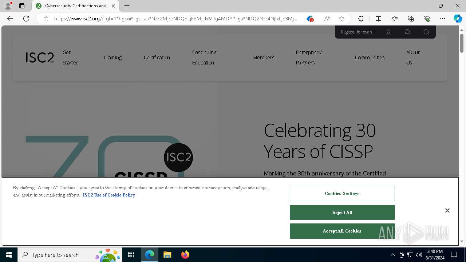Open a new browser tab
The height and width of the screenshot is (262, 466).
[127, 6]
